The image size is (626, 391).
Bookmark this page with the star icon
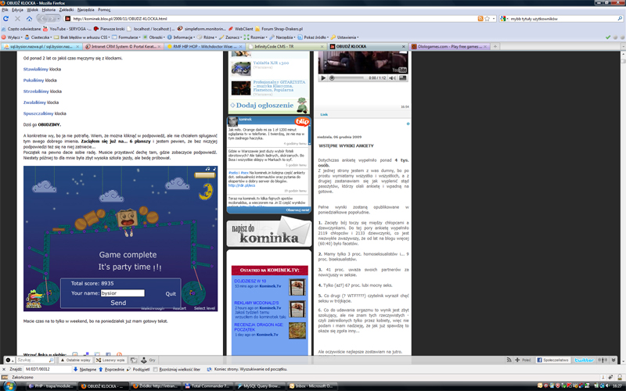(487, 19)
